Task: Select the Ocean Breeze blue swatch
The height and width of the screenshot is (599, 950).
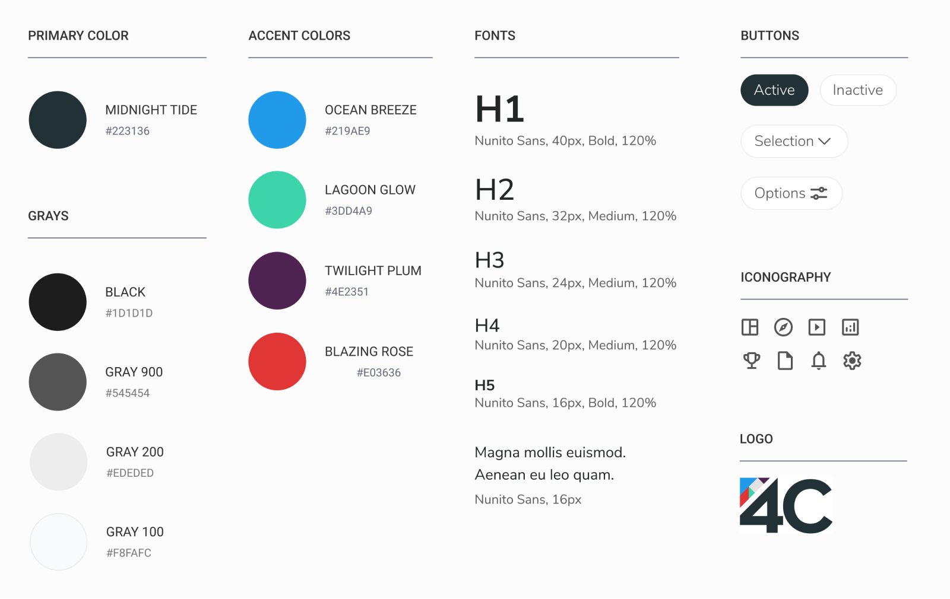Action: [x=277, y=120]
